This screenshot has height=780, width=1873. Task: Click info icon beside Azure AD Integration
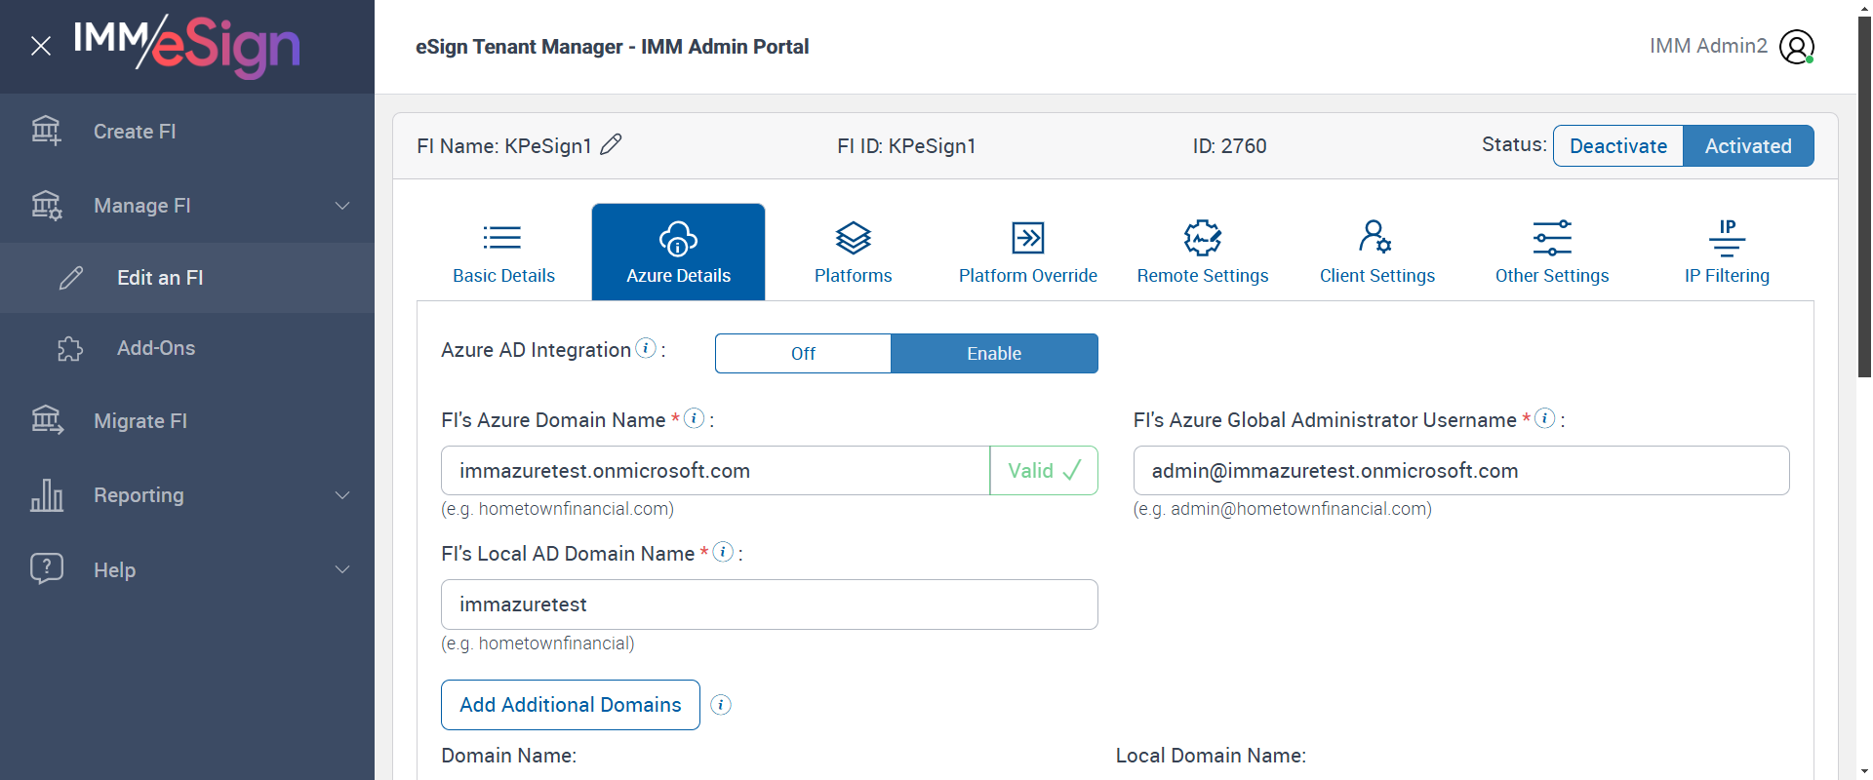(646, 348)
